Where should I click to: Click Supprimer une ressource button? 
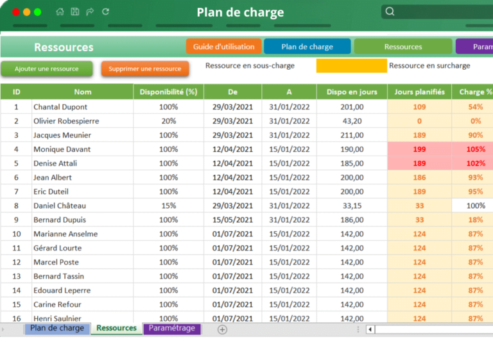click(145, 69)
